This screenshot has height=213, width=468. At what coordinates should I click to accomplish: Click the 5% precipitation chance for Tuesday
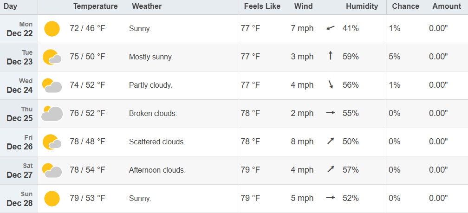(394, 57)
